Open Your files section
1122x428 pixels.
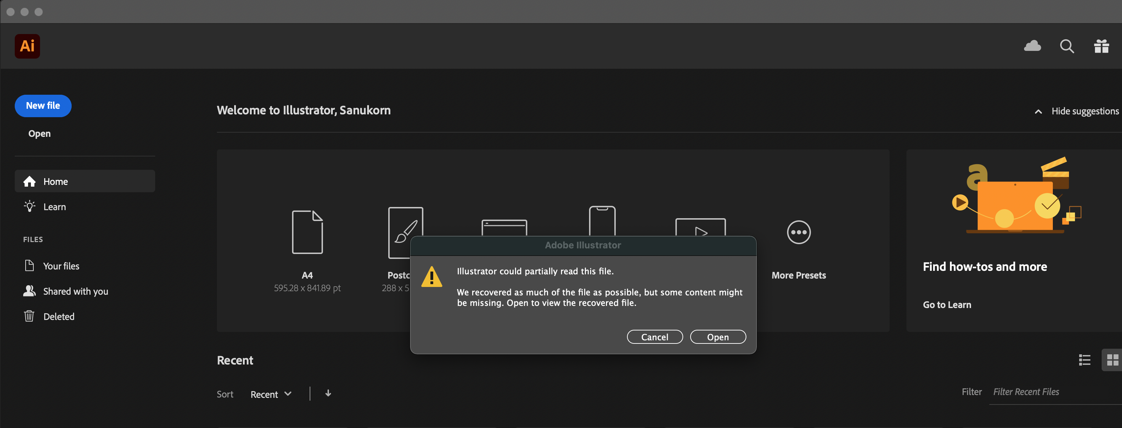click(61, 266)
